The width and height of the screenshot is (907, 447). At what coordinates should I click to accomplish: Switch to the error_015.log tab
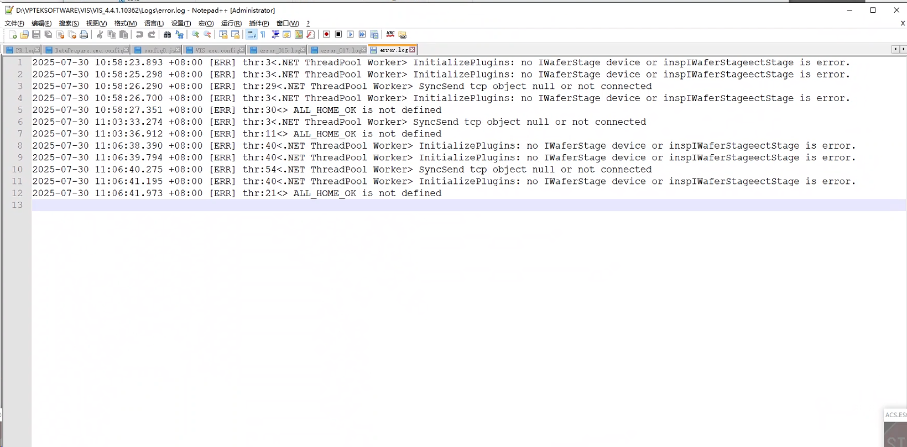(x=280, y=50)
